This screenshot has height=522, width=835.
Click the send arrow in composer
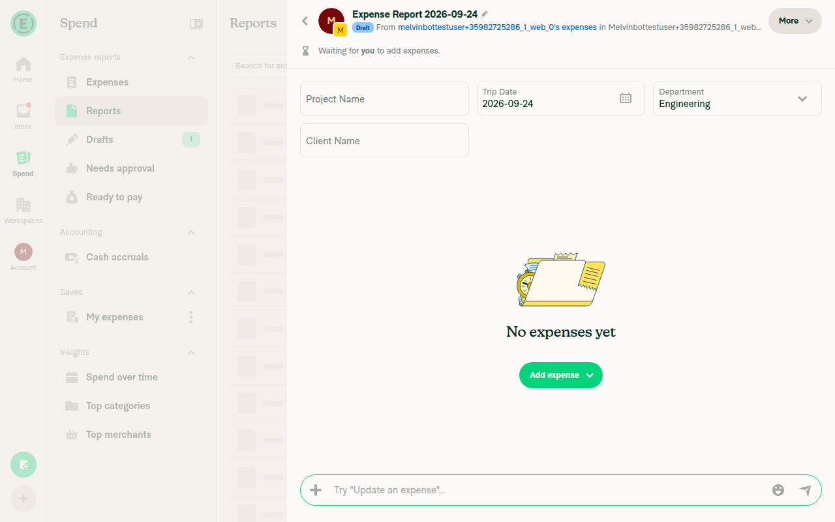pos(806,490)
